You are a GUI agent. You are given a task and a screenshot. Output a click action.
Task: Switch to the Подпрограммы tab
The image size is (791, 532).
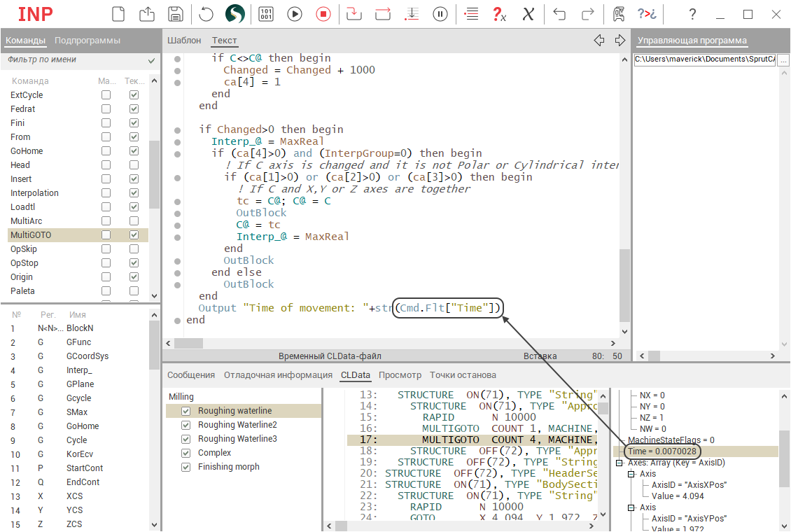(x=87, y=41)
